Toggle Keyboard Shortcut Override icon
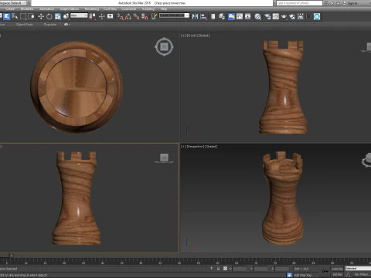371x278 pixels. 110,16
